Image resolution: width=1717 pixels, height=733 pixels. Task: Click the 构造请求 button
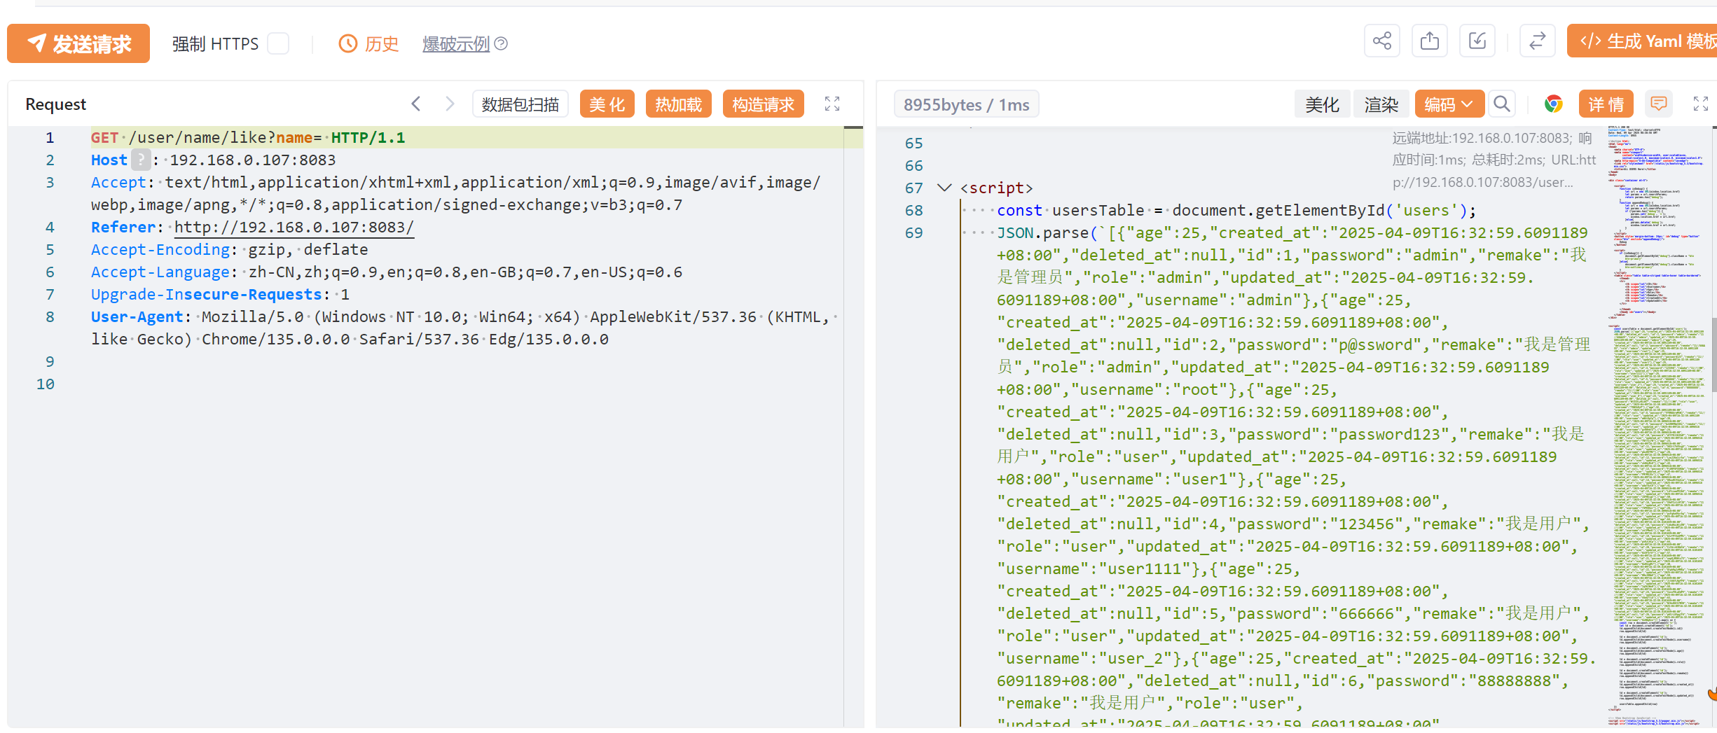(762, 104)
